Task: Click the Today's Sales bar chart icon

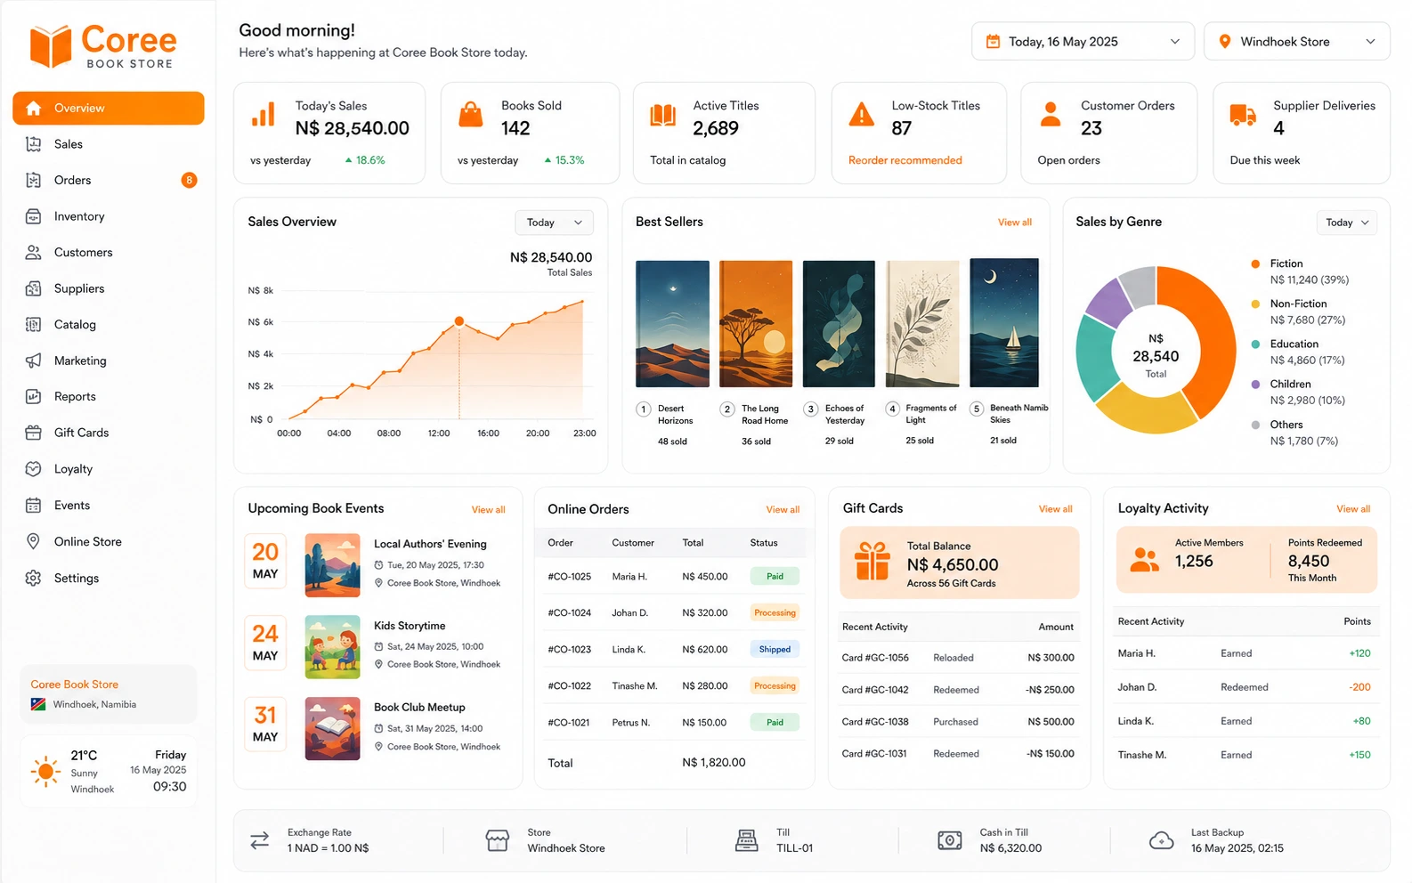Action: (x=264, y=115)
